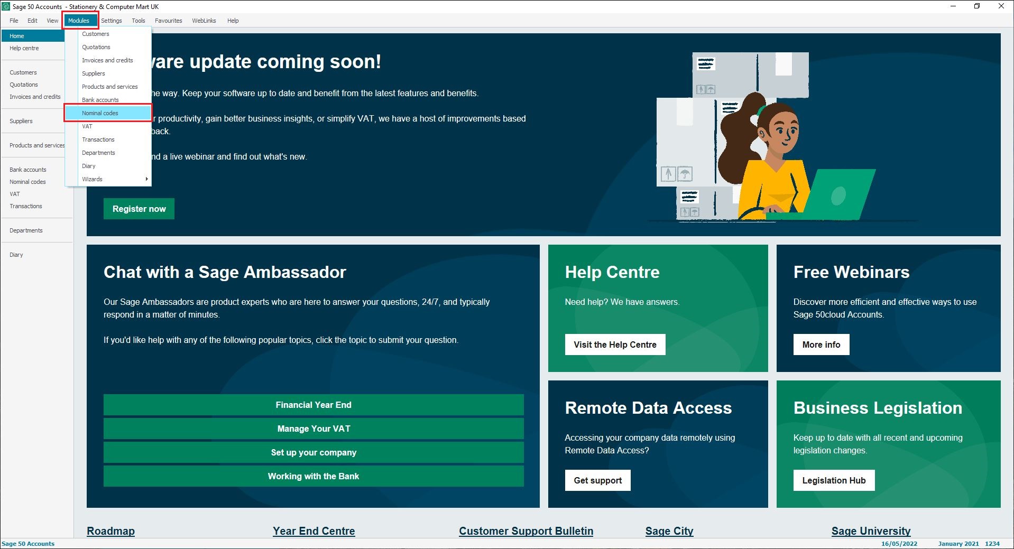
Task: Open the Sage University link
Action: tap(871, 531)
